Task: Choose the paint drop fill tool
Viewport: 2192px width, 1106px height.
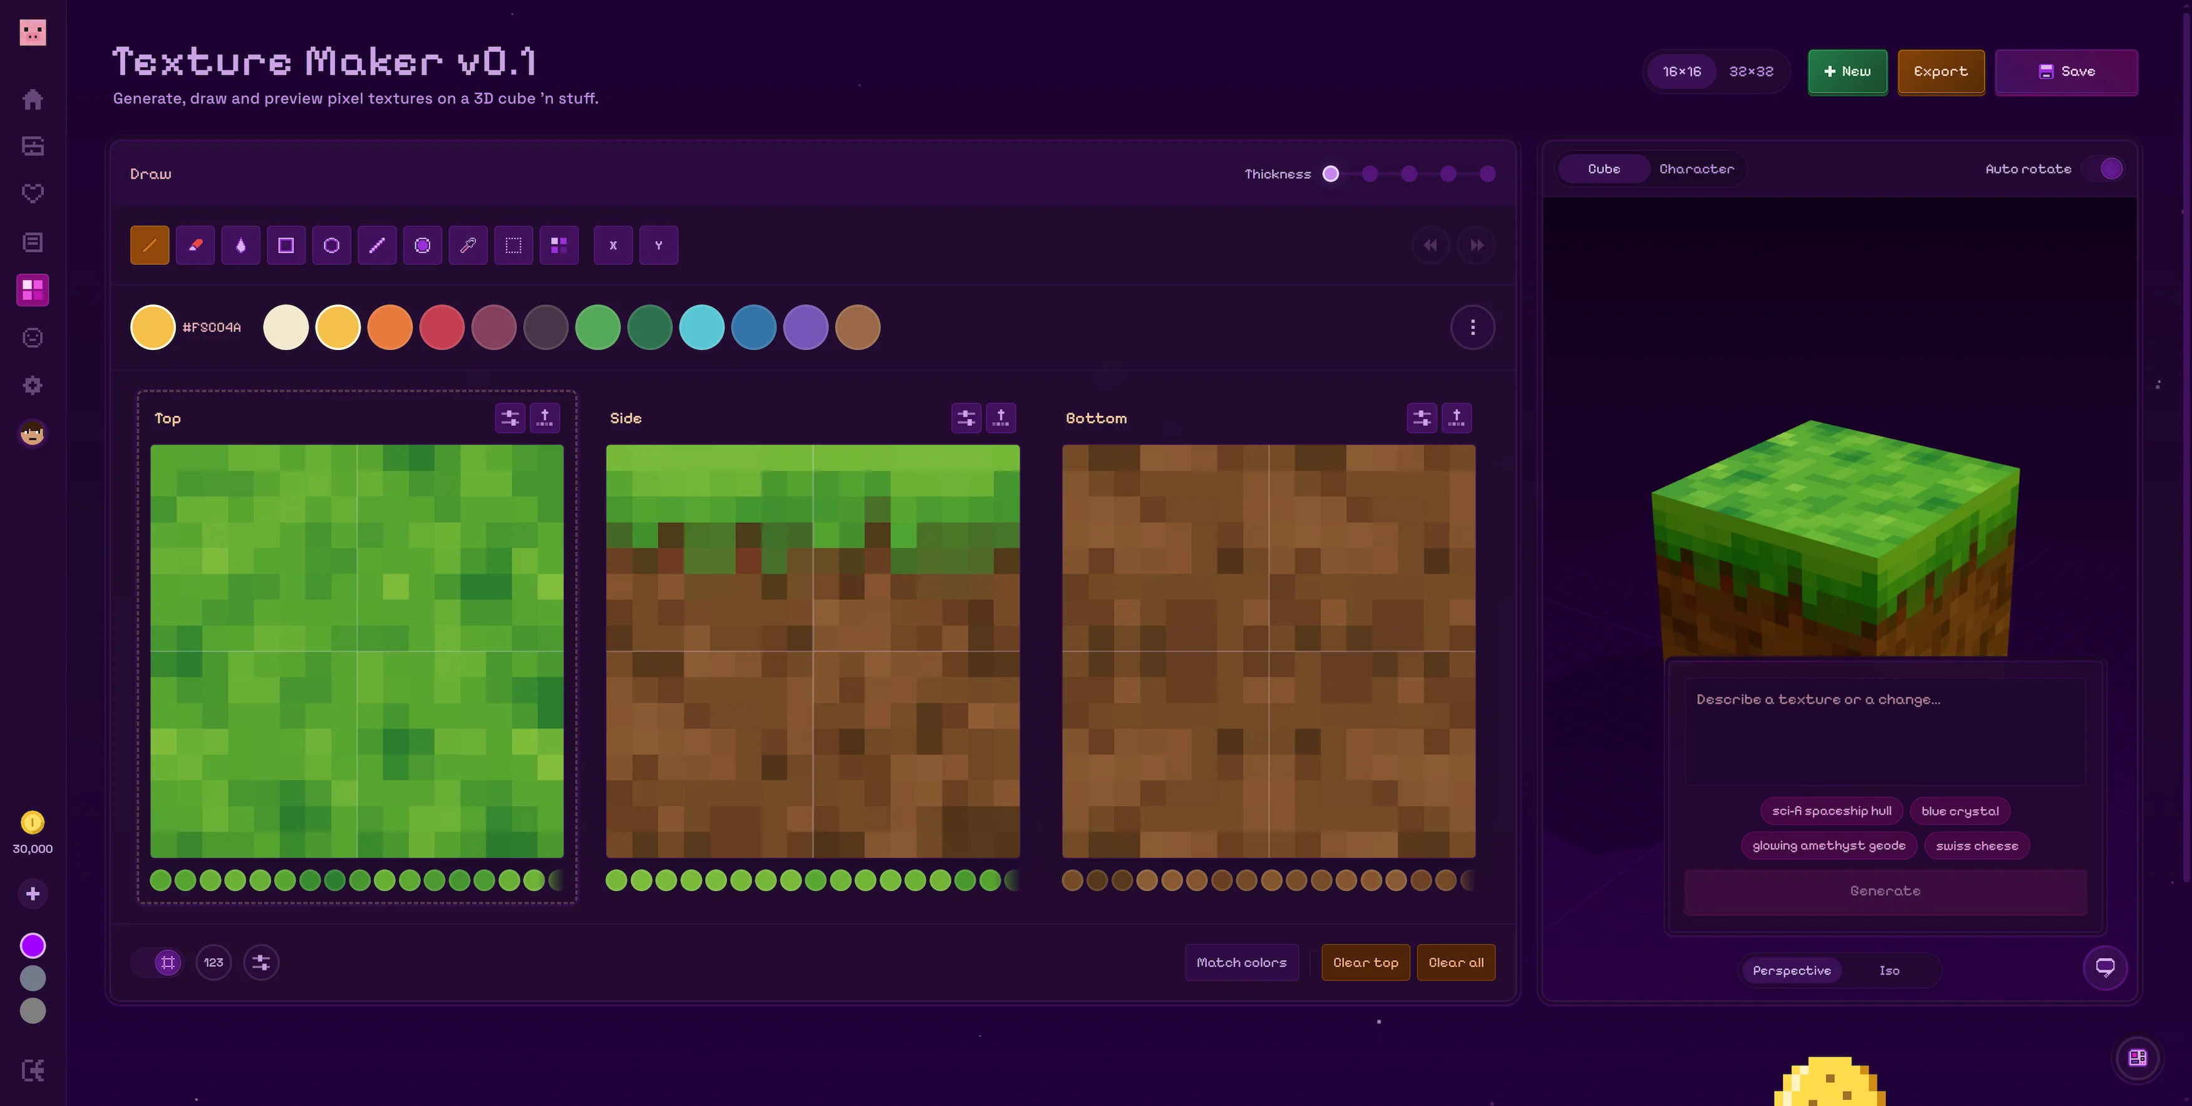Action: (241, 245)
